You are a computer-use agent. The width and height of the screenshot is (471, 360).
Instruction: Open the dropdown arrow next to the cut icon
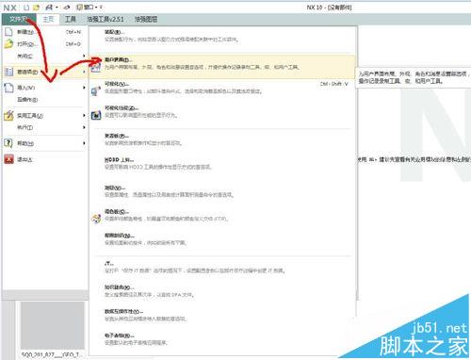tap(57, 8)
